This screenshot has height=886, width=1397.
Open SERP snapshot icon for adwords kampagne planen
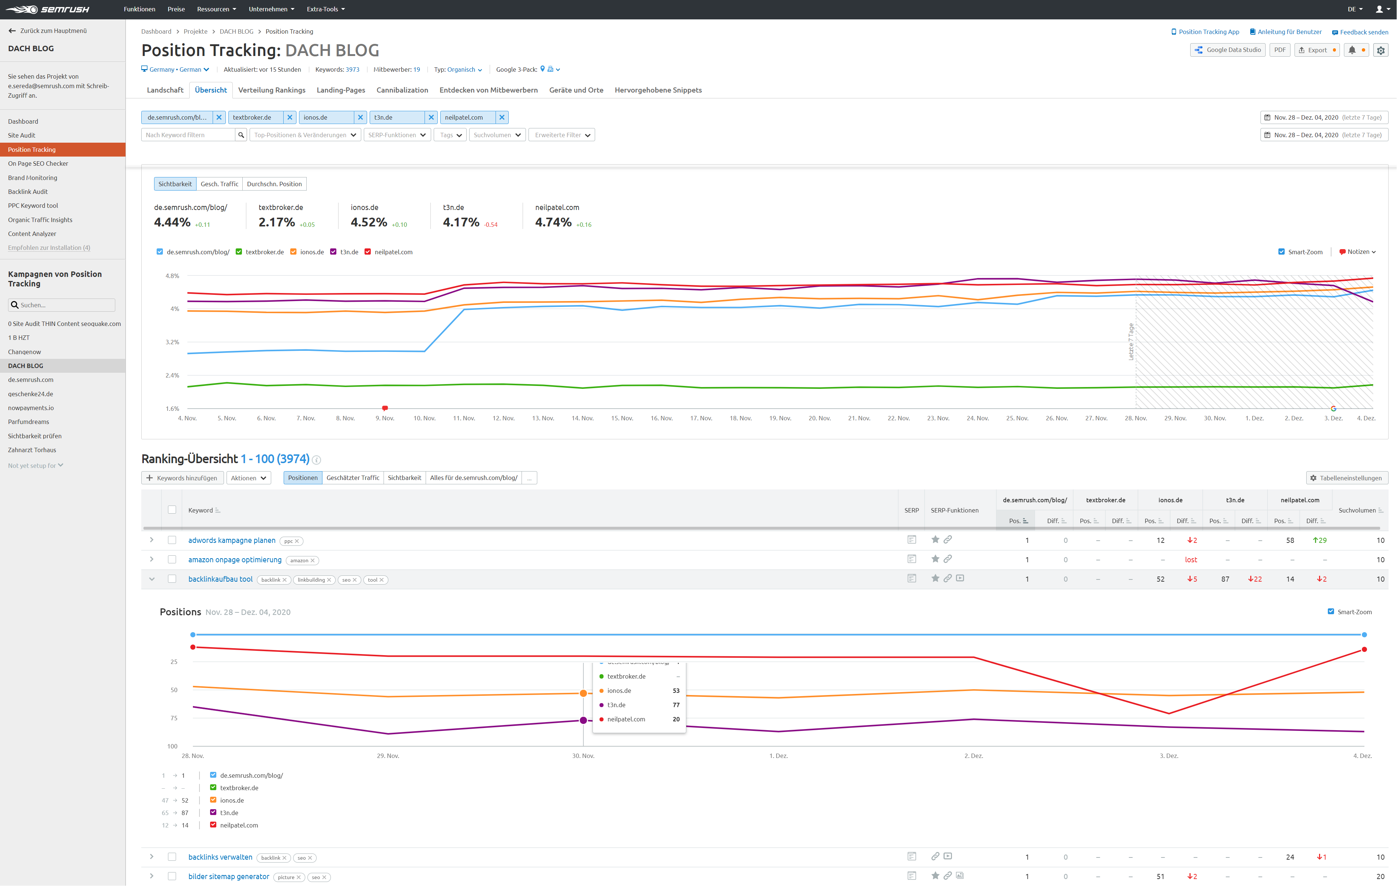(x=911, y=540)
